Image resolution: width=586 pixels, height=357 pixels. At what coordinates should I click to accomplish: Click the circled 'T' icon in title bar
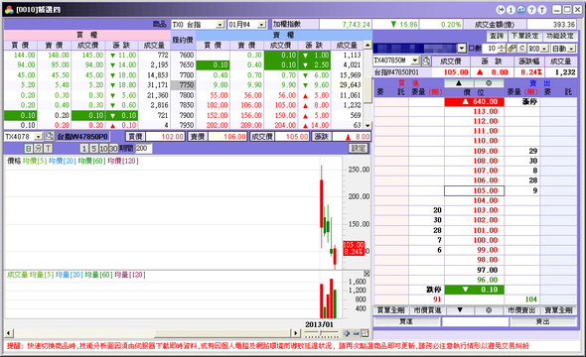click(542, 10)
